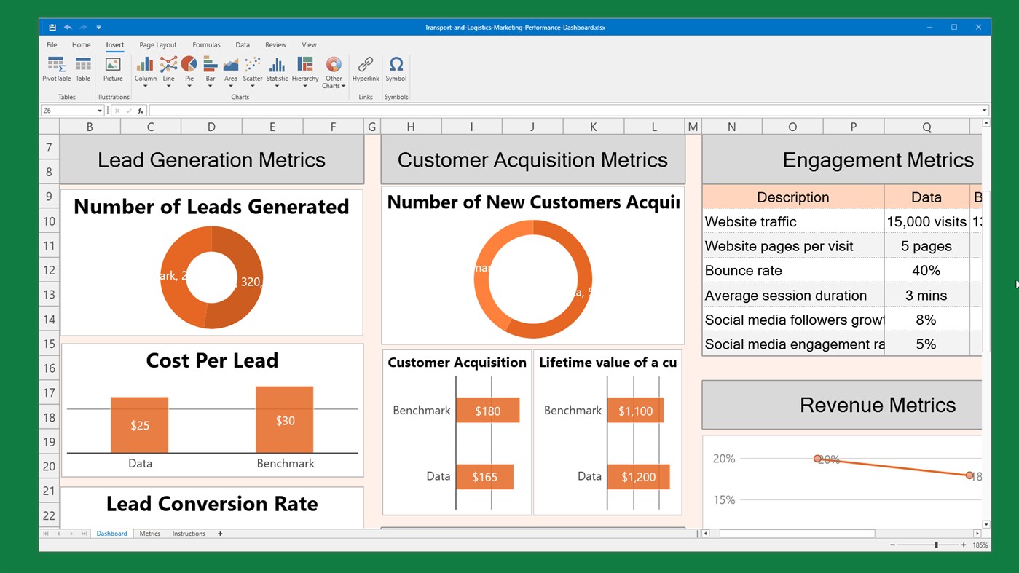The height and width of the screenshot is (573, 1019).
Task: Click the Statistic chart icon
Action: click(277, 71)
